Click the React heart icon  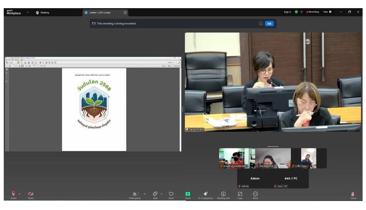(x=171, y=194)
